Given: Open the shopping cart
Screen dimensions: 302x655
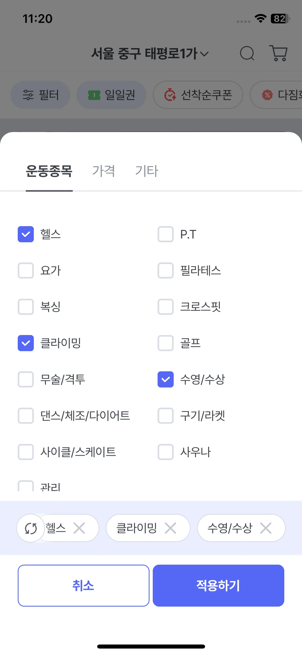Looking at the screenshot, I should (x=278, y=53).
